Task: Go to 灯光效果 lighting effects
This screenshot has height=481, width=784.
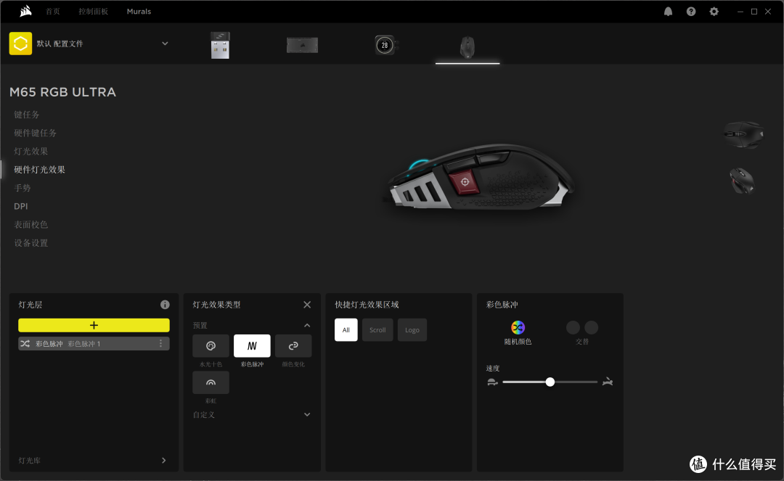Action: coord(31,152)
